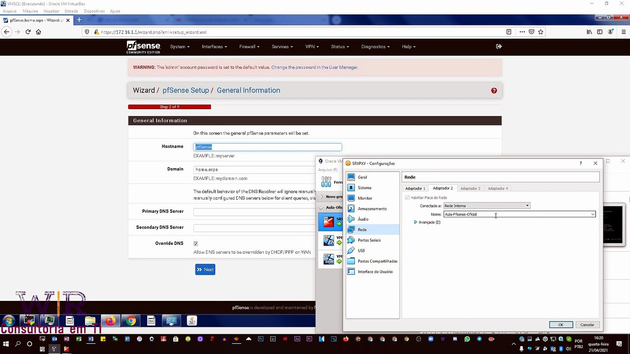Open help in SRVPXY Configurações dialog

click(x=580, y=163)
